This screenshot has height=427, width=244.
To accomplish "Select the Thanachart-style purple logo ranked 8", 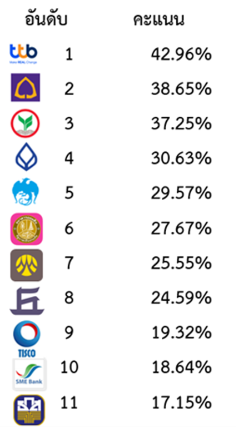I will 27,301.
